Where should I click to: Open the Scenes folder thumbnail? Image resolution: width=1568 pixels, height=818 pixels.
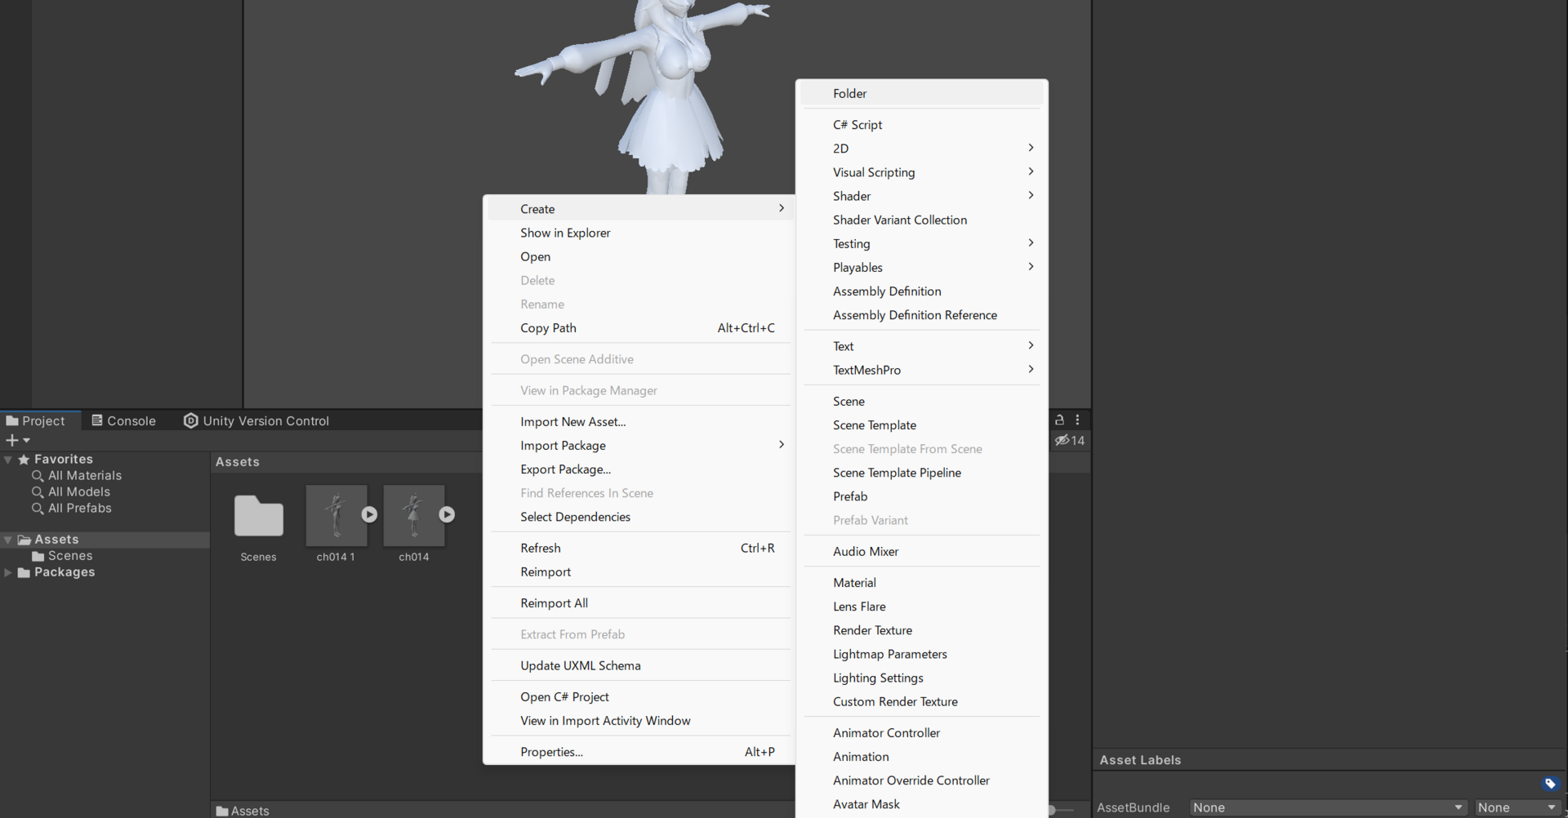point(258,517)
